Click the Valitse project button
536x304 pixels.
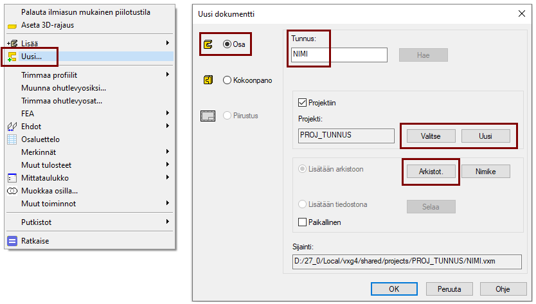(x=431, y=136)
